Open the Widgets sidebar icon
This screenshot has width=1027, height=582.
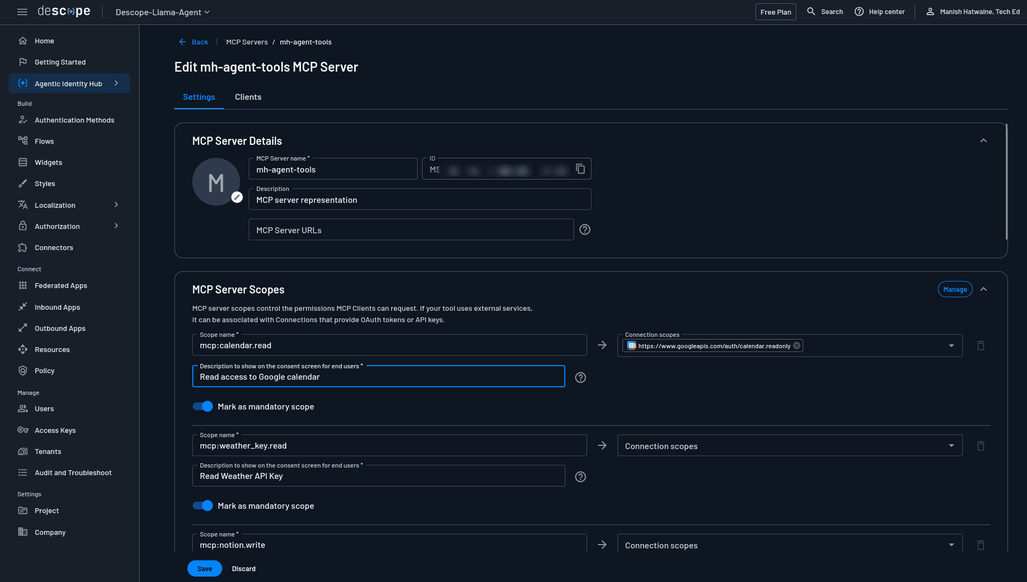click(x=23, y=162)
